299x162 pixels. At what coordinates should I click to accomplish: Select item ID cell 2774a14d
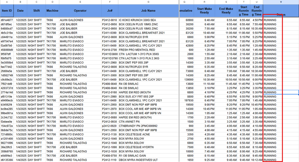[7, 92]
